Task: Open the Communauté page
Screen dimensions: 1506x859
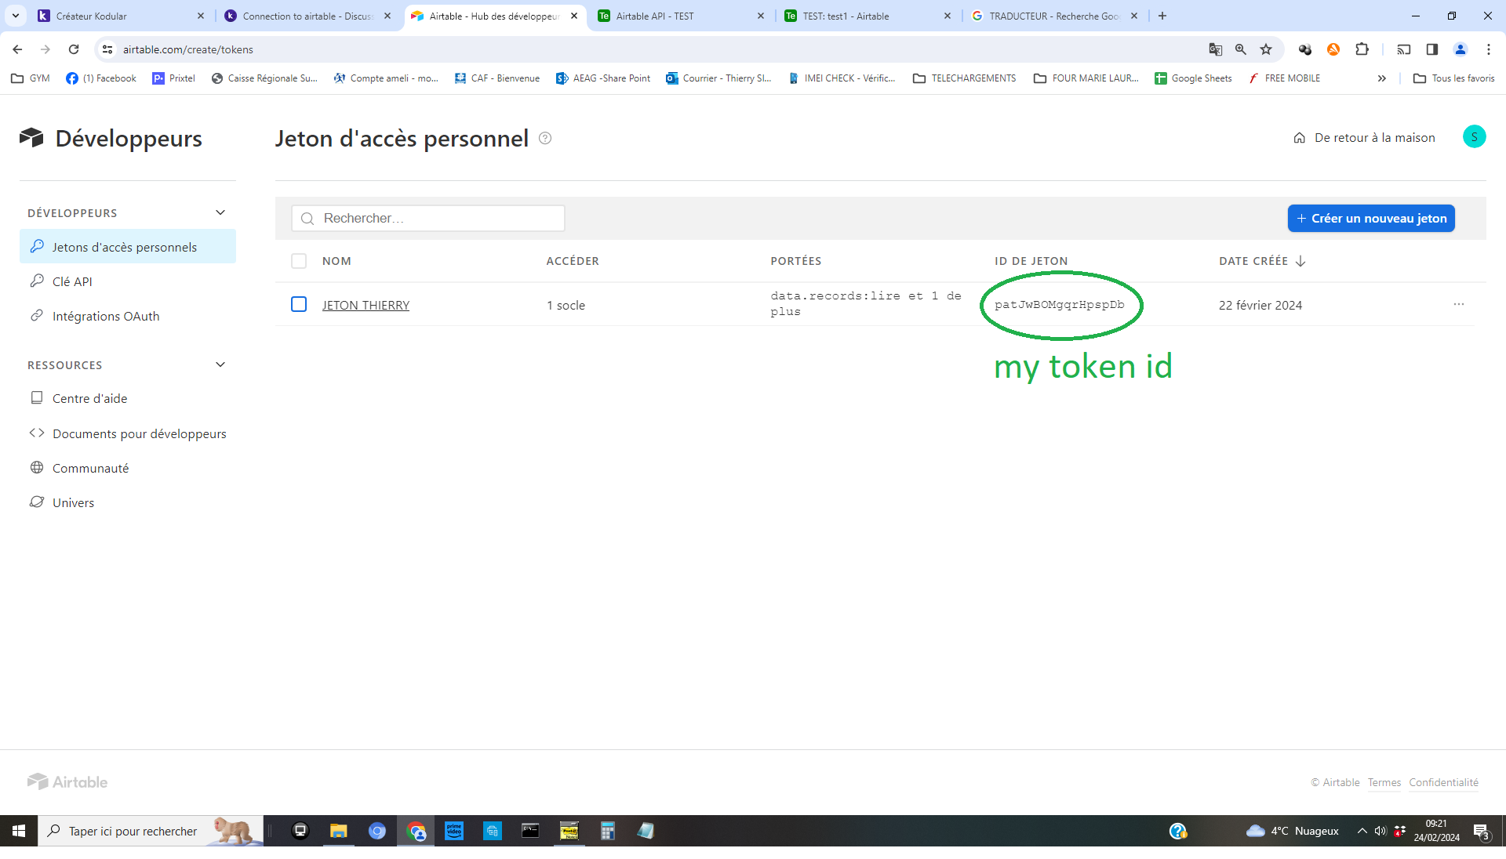Action: click(91, 468)
